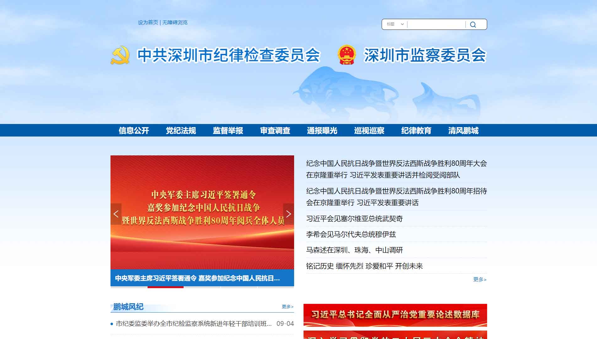Select the first carousel indicator segment
Image resolution: width=597 pixels, height=339 pixels.
[129, 287]
